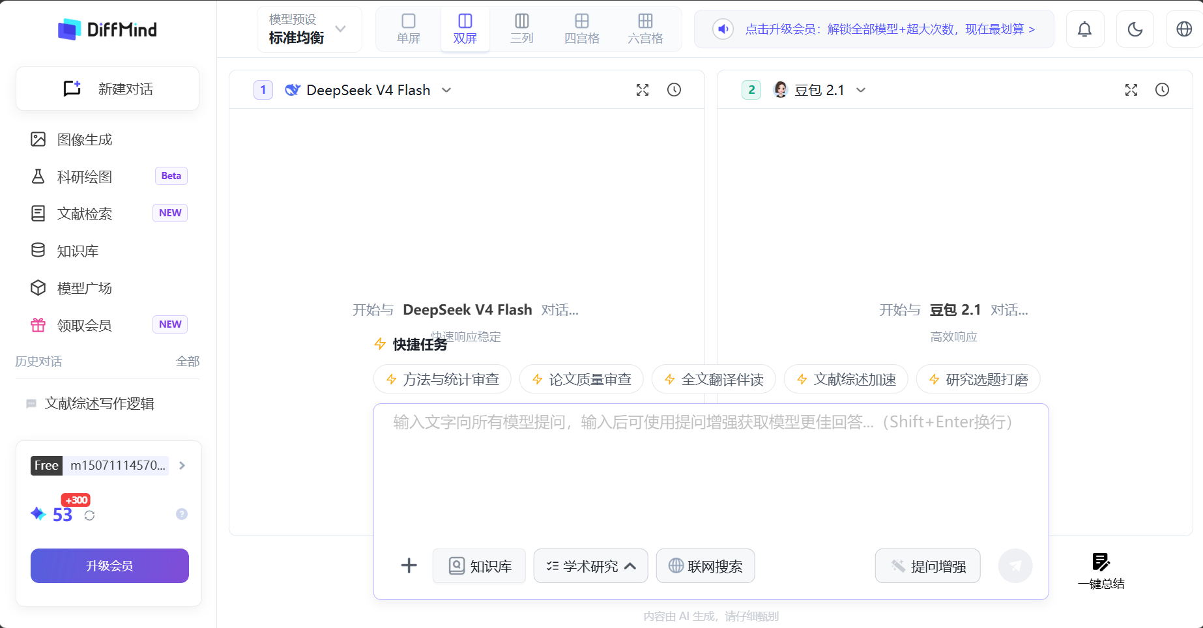Open 豆包 2.1 model dropdown
This screenshot has width=1203, height=628.
819,90
